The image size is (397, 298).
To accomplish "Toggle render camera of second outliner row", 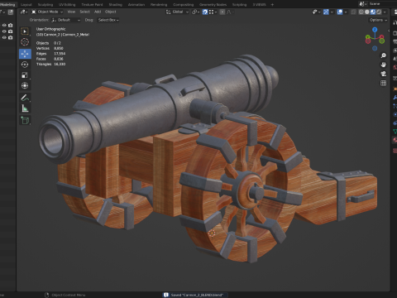I will [x=11, y=31].
